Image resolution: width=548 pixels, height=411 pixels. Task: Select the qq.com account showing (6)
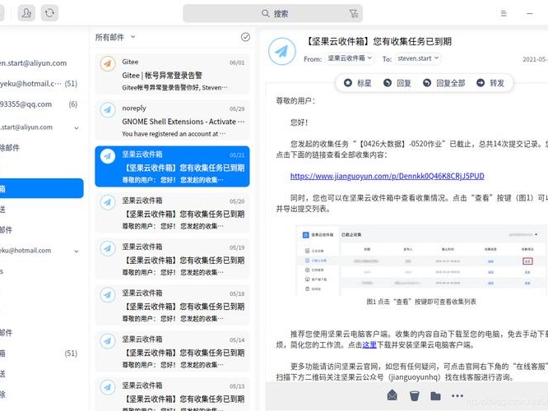[40, 104]
